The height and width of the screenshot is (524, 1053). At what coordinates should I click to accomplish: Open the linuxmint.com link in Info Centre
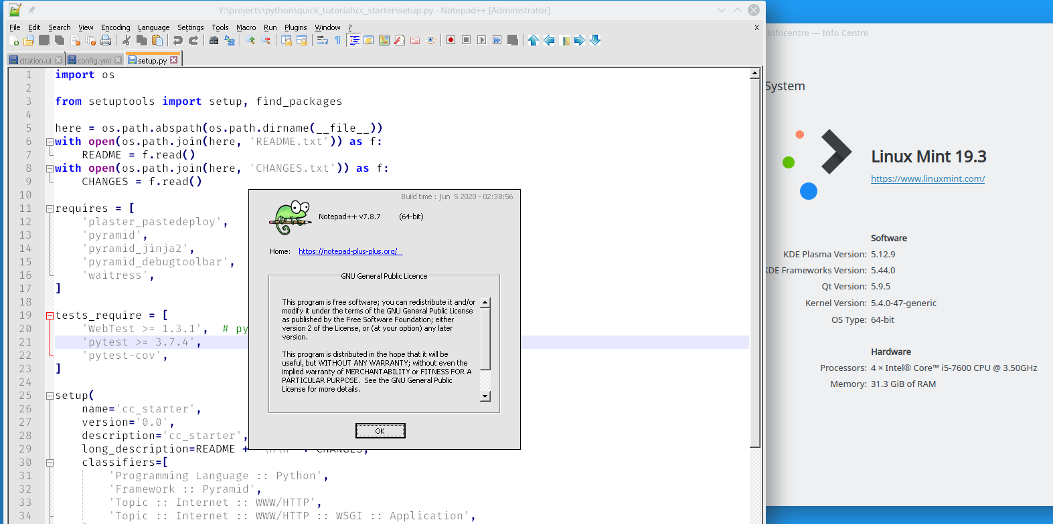pos(928,178)
